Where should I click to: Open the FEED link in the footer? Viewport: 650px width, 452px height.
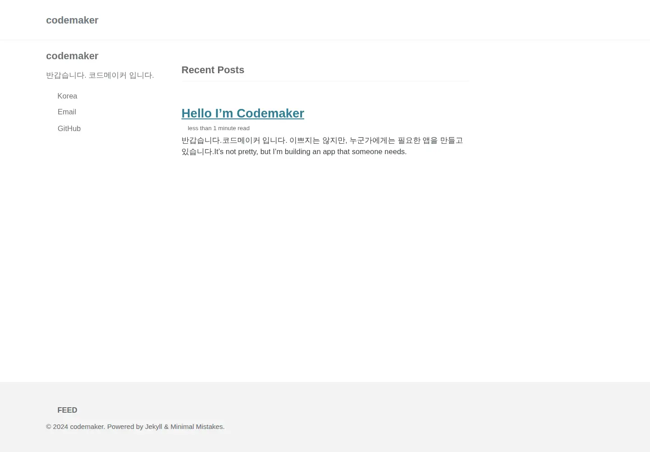67,410
